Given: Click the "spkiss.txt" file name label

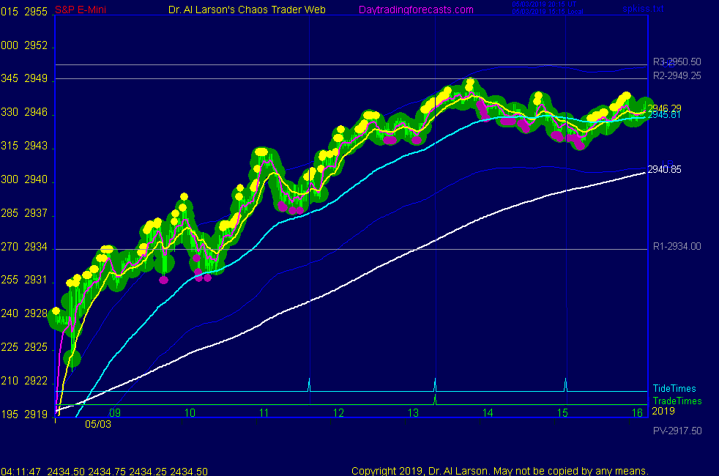Looking at the screenshot, I should [643, 8].
